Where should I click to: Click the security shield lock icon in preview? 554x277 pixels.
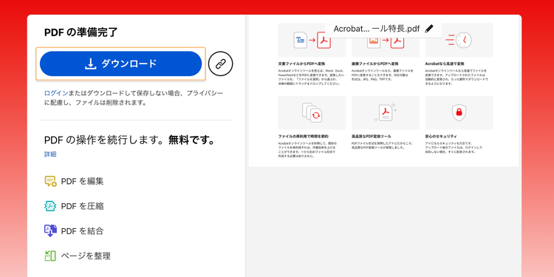459,113
